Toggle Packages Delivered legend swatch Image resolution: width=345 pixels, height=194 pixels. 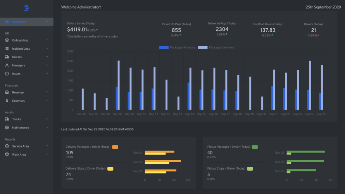pyautogui.click(x=203, y=47)
